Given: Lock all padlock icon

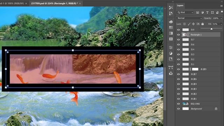Looking at the screenshot, I should coord(203,24).
